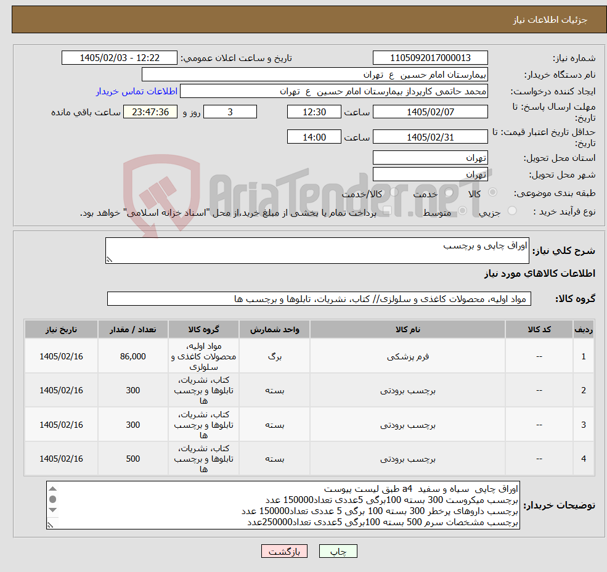Click the تعداد / مقدار column header
This screenshot has height=572, width=607.
132,329
